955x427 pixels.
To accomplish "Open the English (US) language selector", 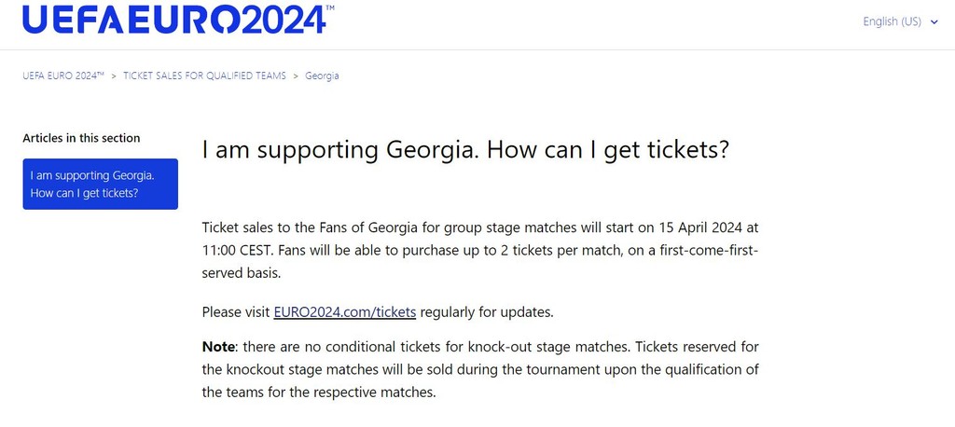I will click(900, 21).
